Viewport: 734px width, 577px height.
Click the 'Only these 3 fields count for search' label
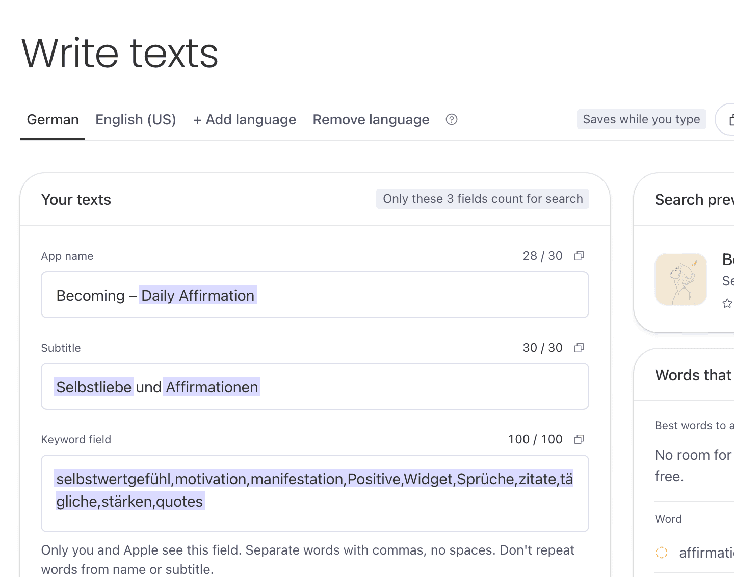483,199
